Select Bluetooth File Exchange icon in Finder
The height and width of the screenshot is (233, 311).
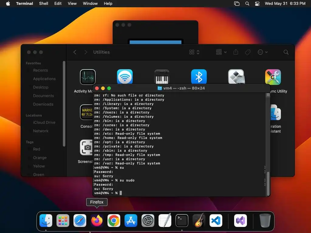click(199, 76)
